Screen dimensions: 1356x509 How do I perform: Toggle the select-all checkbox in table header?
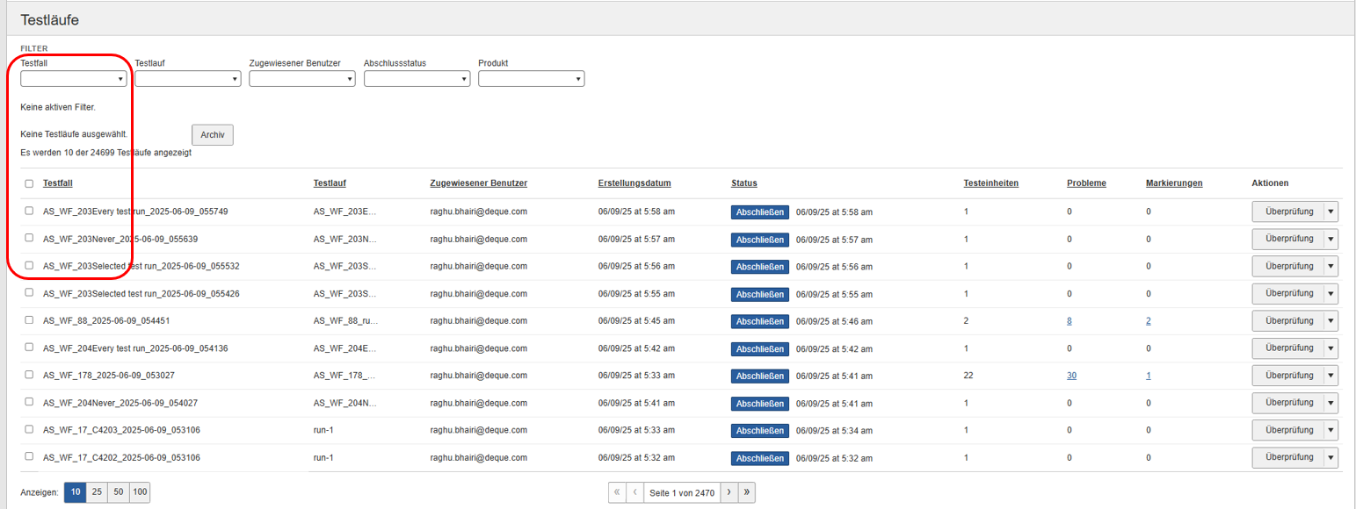coord(29,183)
